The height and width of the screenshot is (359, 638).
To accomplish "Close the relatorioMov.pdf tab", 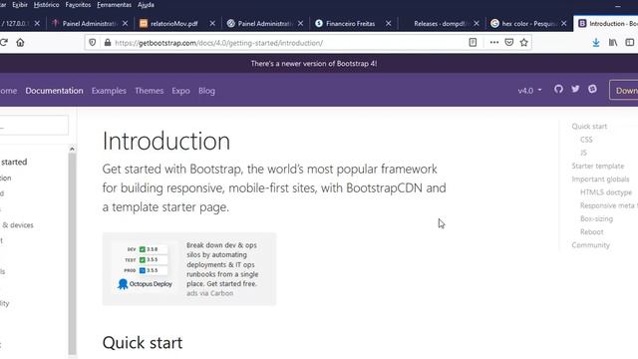I will (212, 24).
